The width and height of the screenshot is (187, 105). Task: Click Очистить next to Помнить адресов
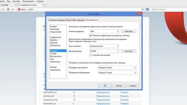coord(129,31)
